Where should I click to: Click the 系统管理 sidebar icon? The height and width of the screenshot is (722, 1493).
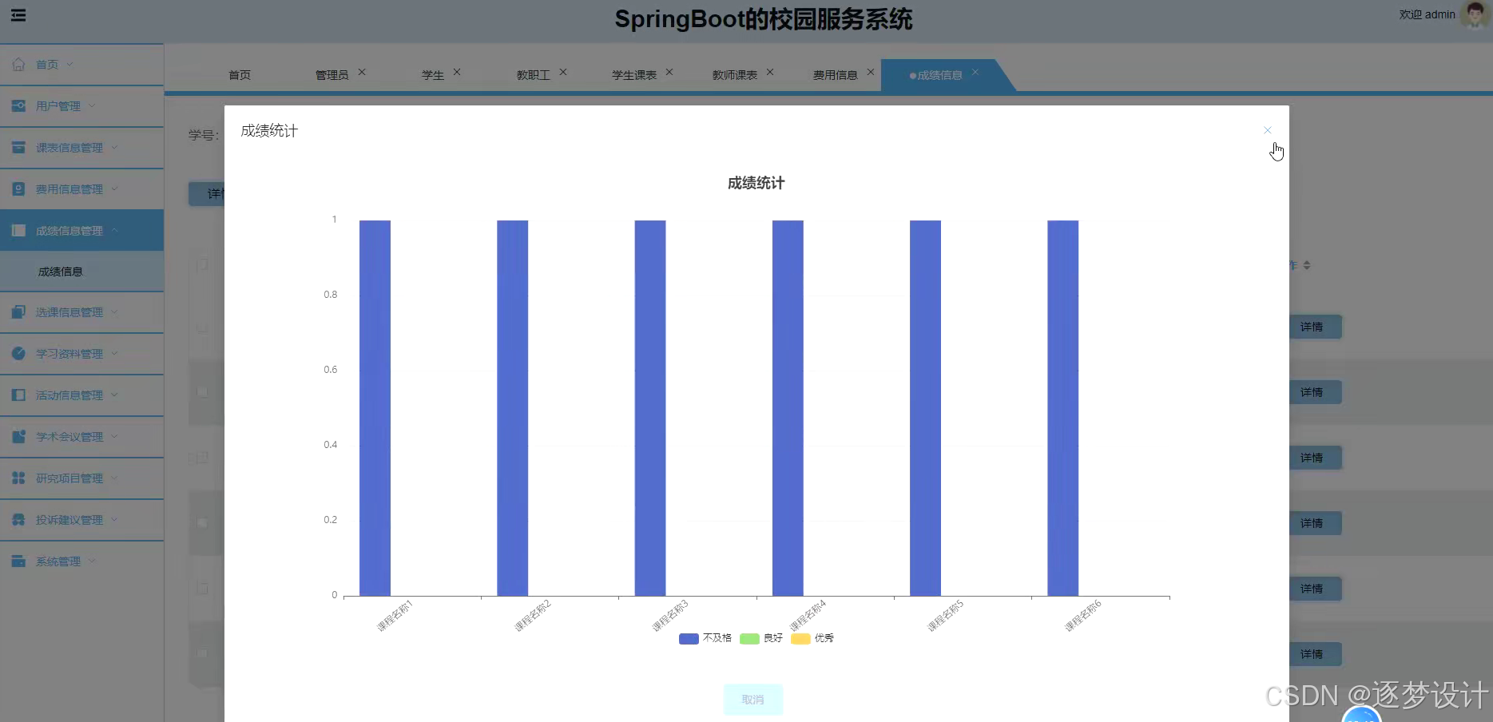(x=18, y=561)
